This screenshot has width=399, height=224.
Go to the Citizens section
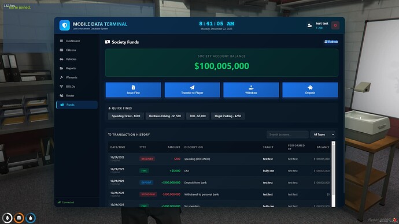point(77,50)
